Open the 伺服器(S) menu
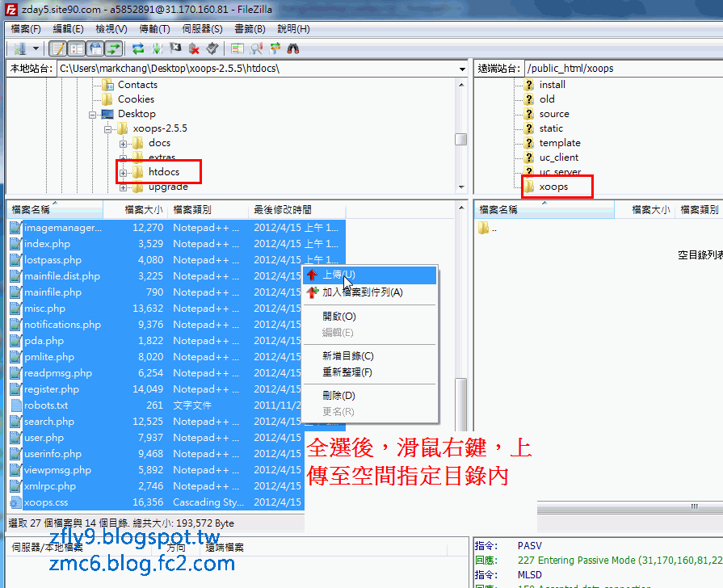The height and width of the screenshot is (588, 723). click(202, 29)
